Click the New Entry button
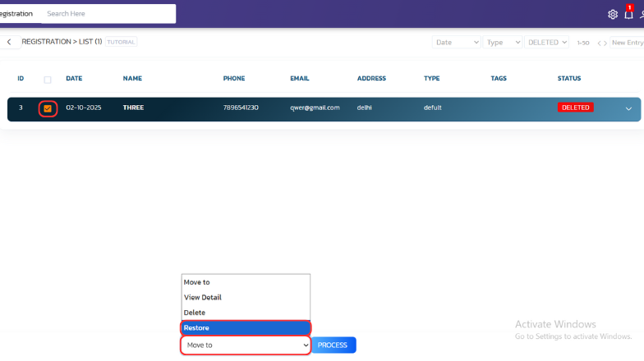644x361 pixels. pyautogui.click(x=628, y=43)
